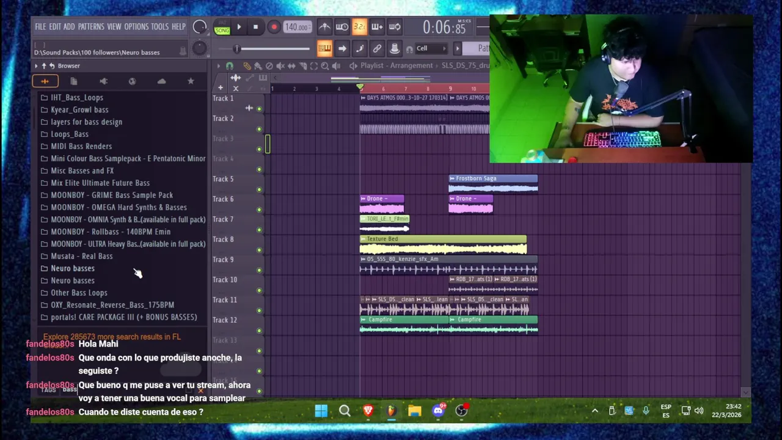Viewport: 782px width, 440px height.
Task: Open the step sequencer arrow button
Action: pos(342,48)
